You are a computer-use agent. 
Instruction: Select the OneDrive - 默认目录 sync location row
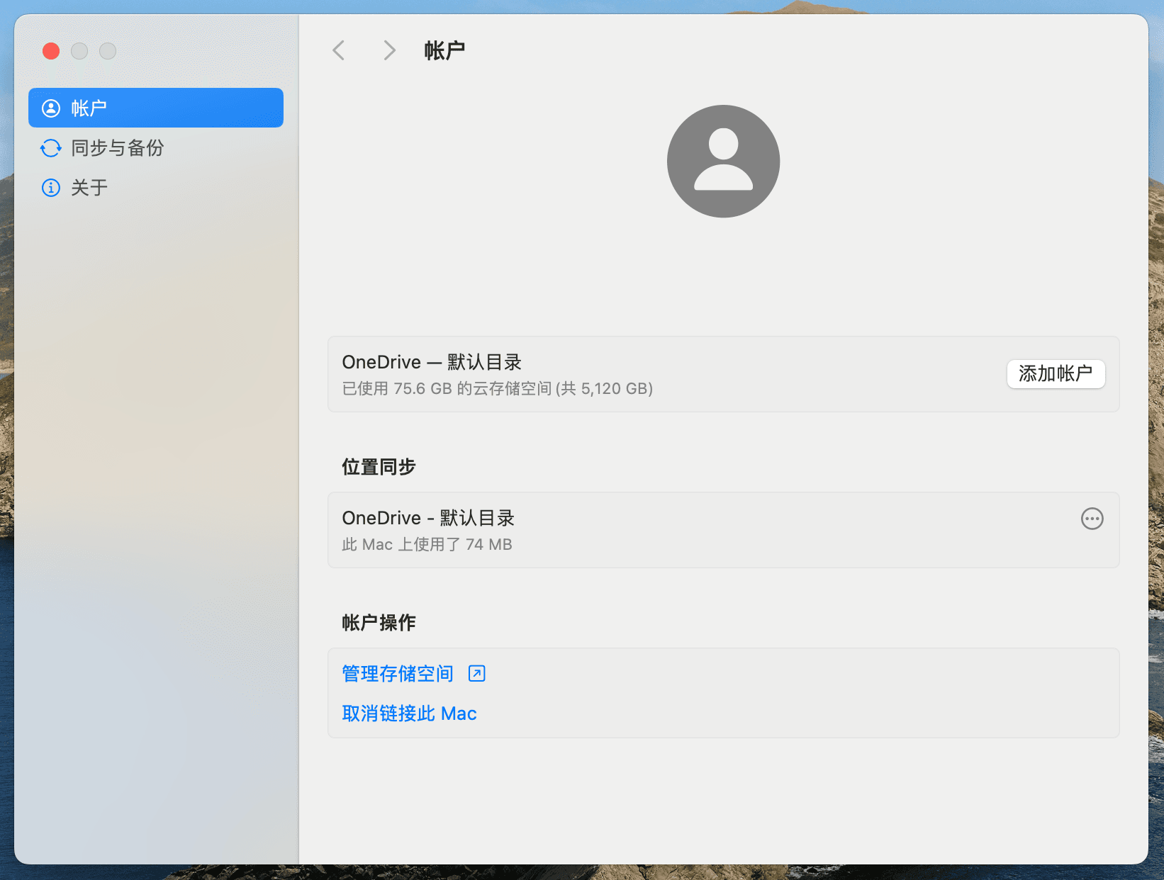(x=723, y=530)
